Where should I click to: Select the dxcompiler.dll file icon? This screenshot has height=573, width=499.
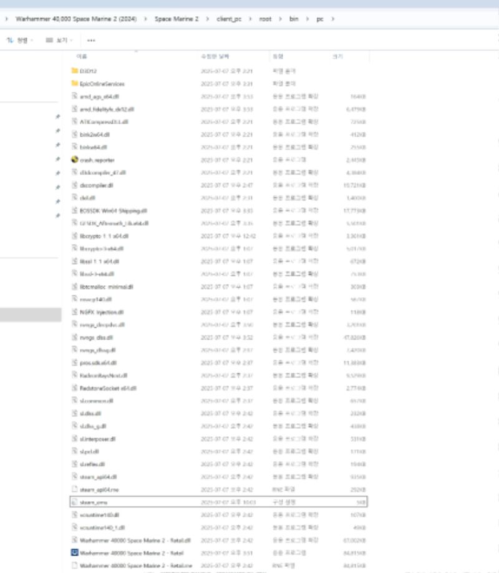coord(75,185)
